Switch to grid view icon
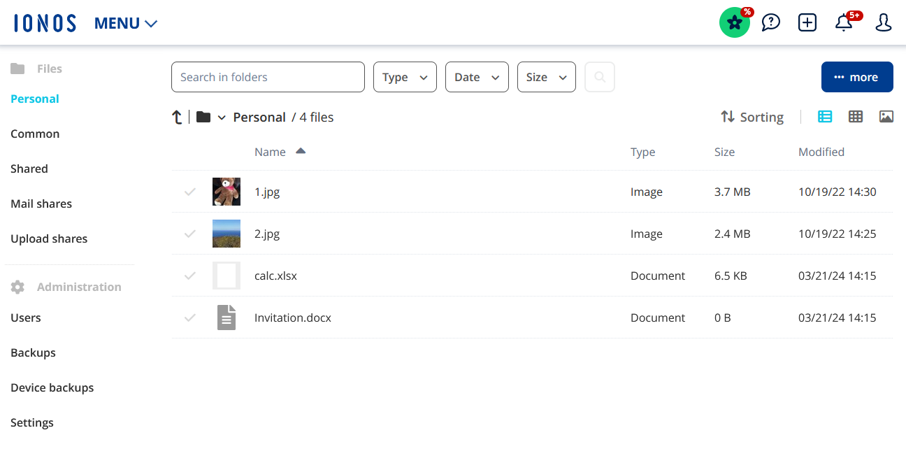This screenshot has height=449, width=906. point(856,117)
